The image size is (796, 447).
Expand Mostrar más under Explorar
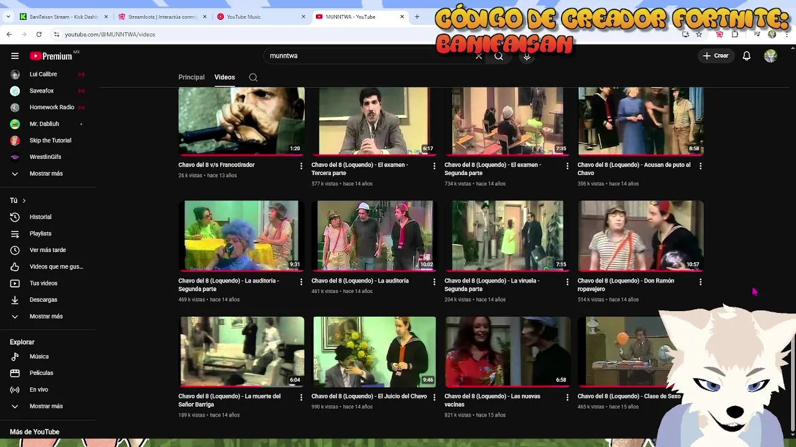click(x=47, y=406)
